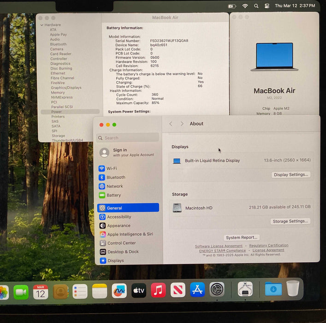Open Wi-Fi status in menu bar
The image size is (326, 323).
(245, 6)
